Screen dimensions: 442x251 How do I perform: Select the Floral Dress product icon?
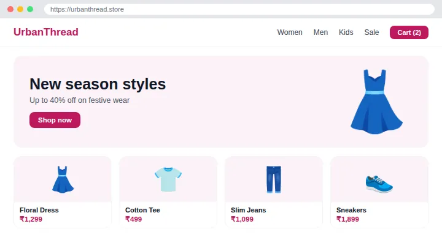[x=63, y=179]
